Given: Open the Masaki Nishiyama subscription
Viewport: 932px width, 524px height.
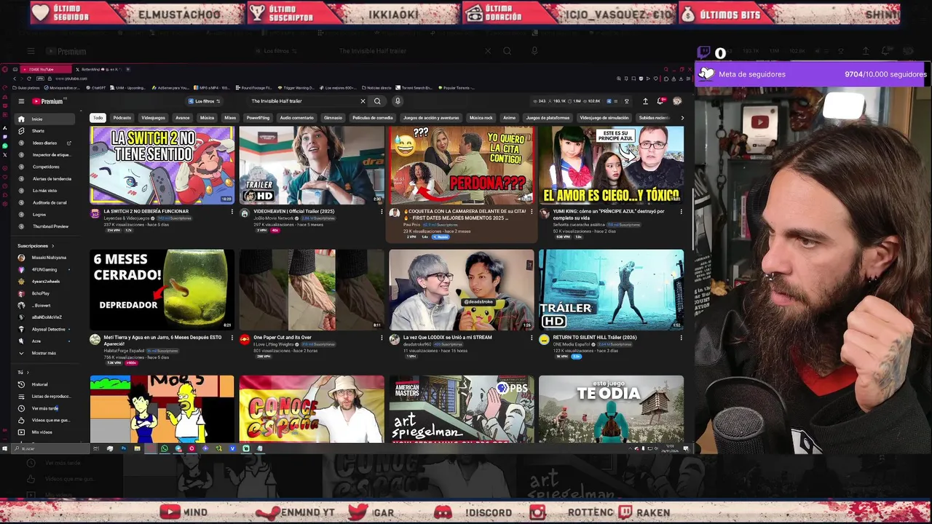Looking at the screenshot, I should click(44, 258).
